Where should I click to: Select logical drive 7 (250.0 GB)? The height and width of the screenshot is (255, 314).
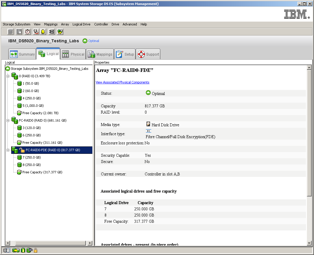(32, 157)
